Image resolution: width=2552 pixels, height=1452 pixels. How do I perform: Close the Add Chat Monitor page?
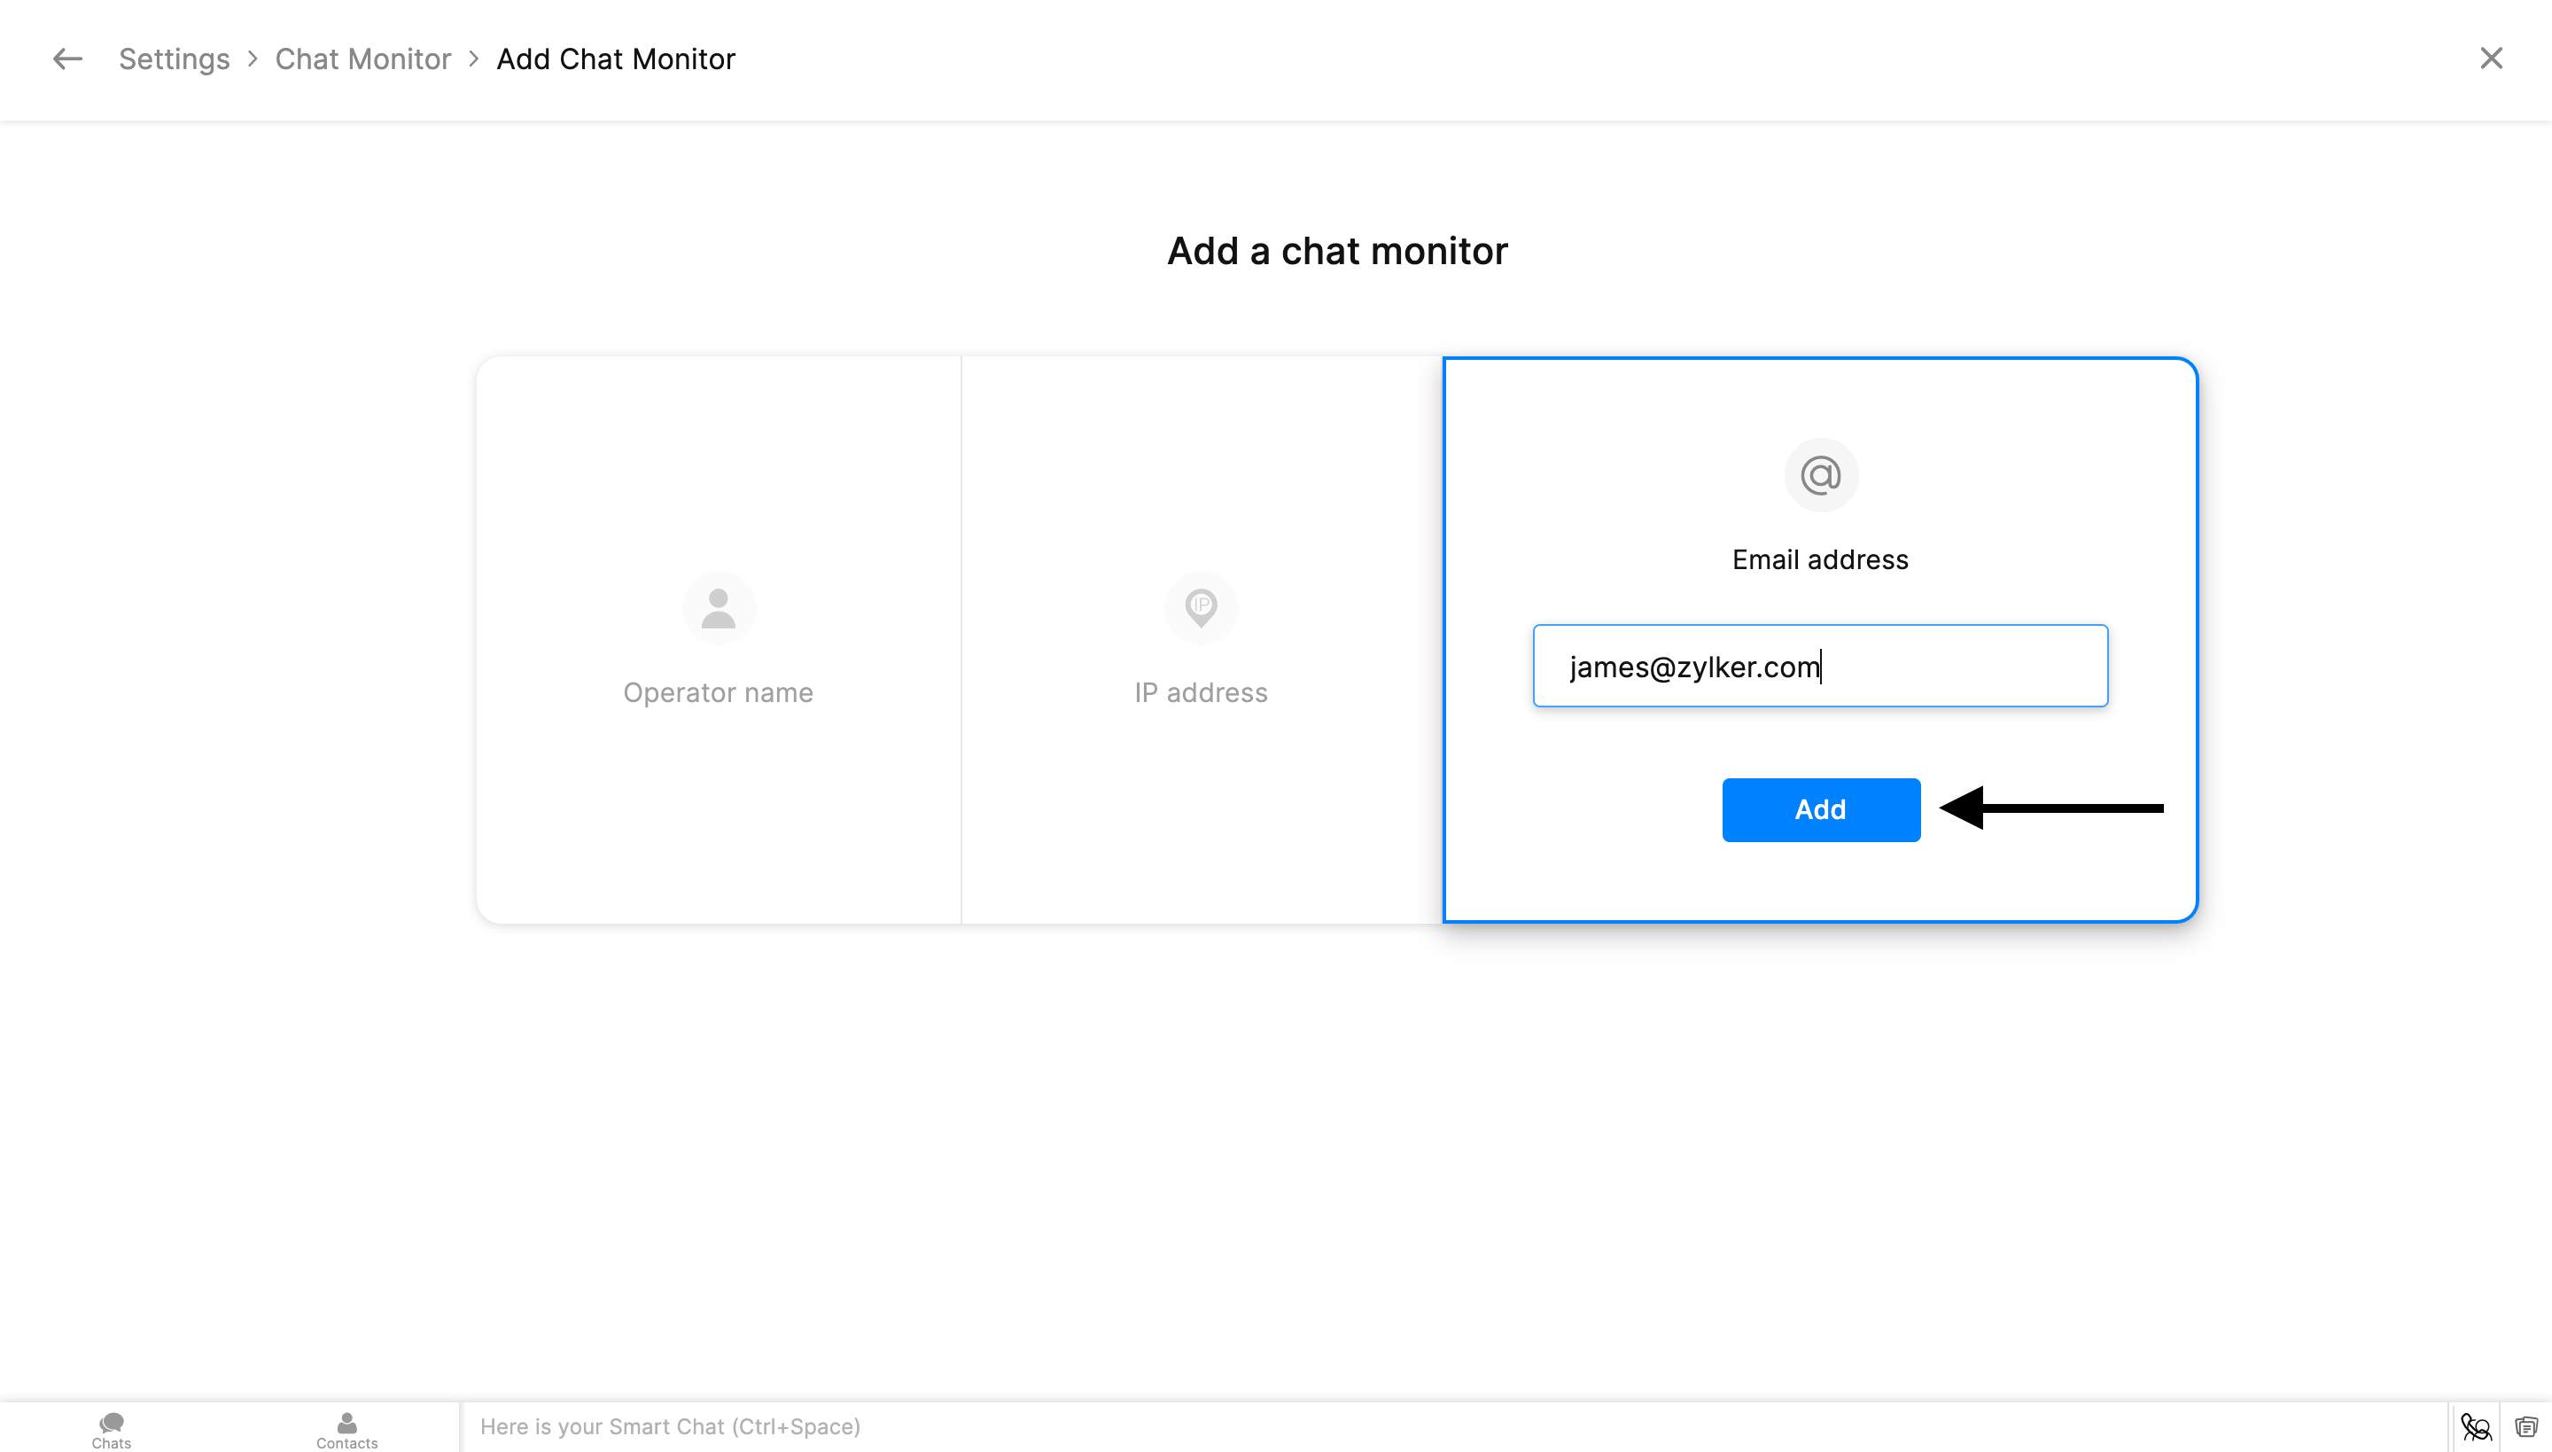point(2491,59)
